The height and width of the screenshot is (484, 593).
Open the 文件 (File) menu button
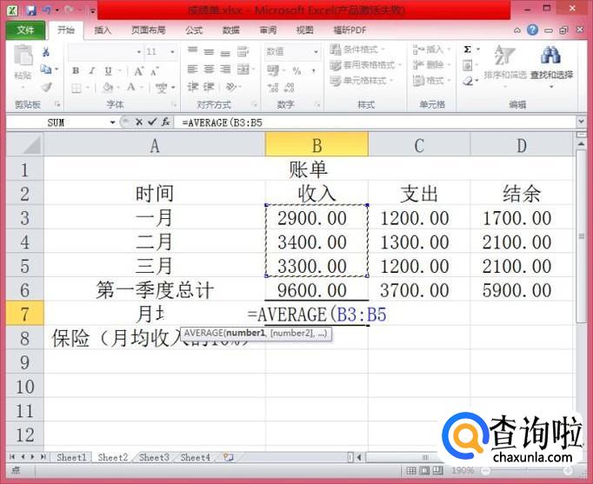(25, 30)
